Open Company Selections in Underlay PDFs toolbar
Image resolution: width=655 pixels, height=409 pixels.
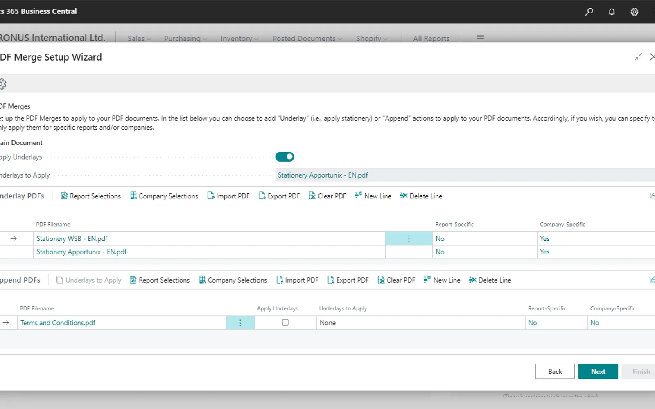coord(164,196)
